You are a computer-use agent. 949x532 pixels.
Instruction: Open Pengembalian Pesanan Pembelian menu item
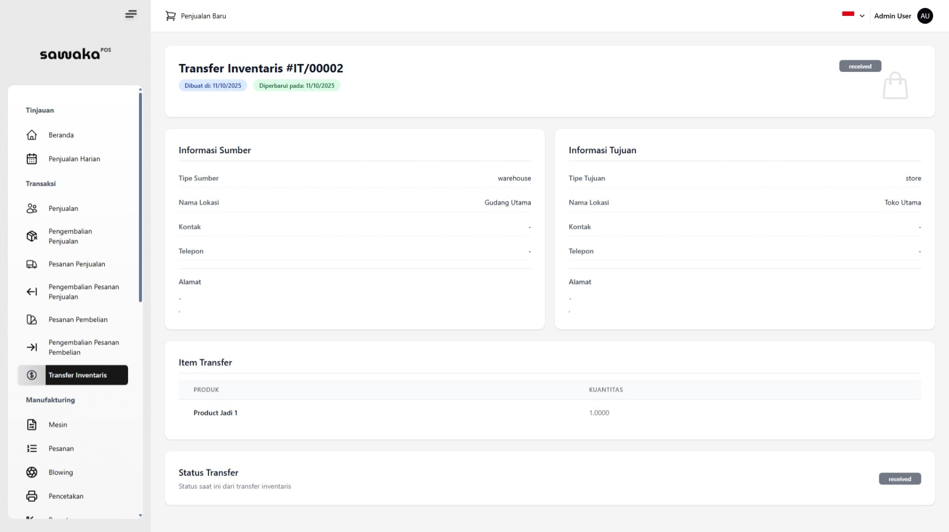(x=83, y=347)
